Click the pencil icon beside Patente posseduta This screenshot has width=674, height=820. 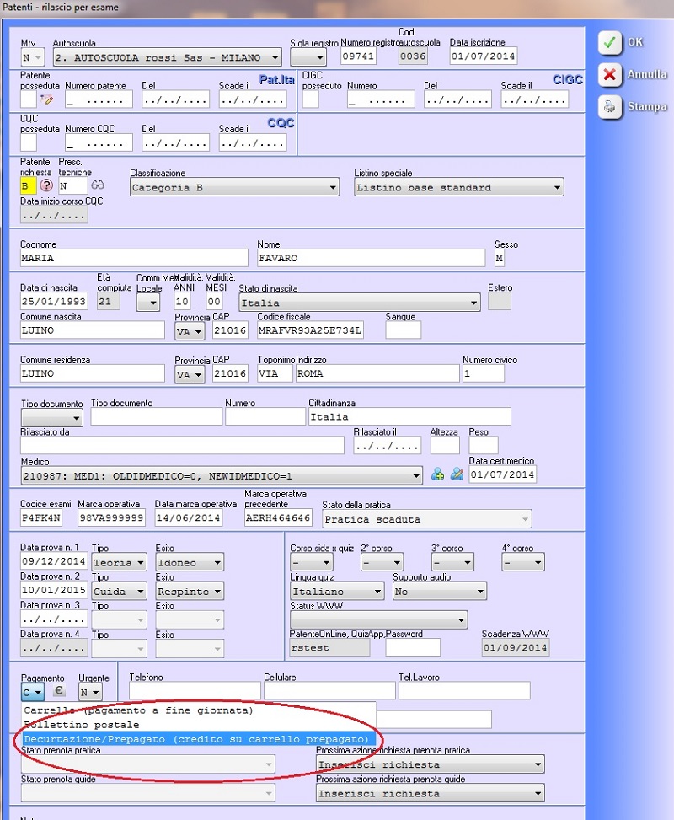(x=46, y=99)
